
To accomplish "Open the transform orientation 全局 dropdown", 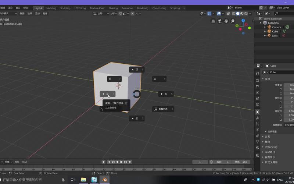I will coord(101,14).
